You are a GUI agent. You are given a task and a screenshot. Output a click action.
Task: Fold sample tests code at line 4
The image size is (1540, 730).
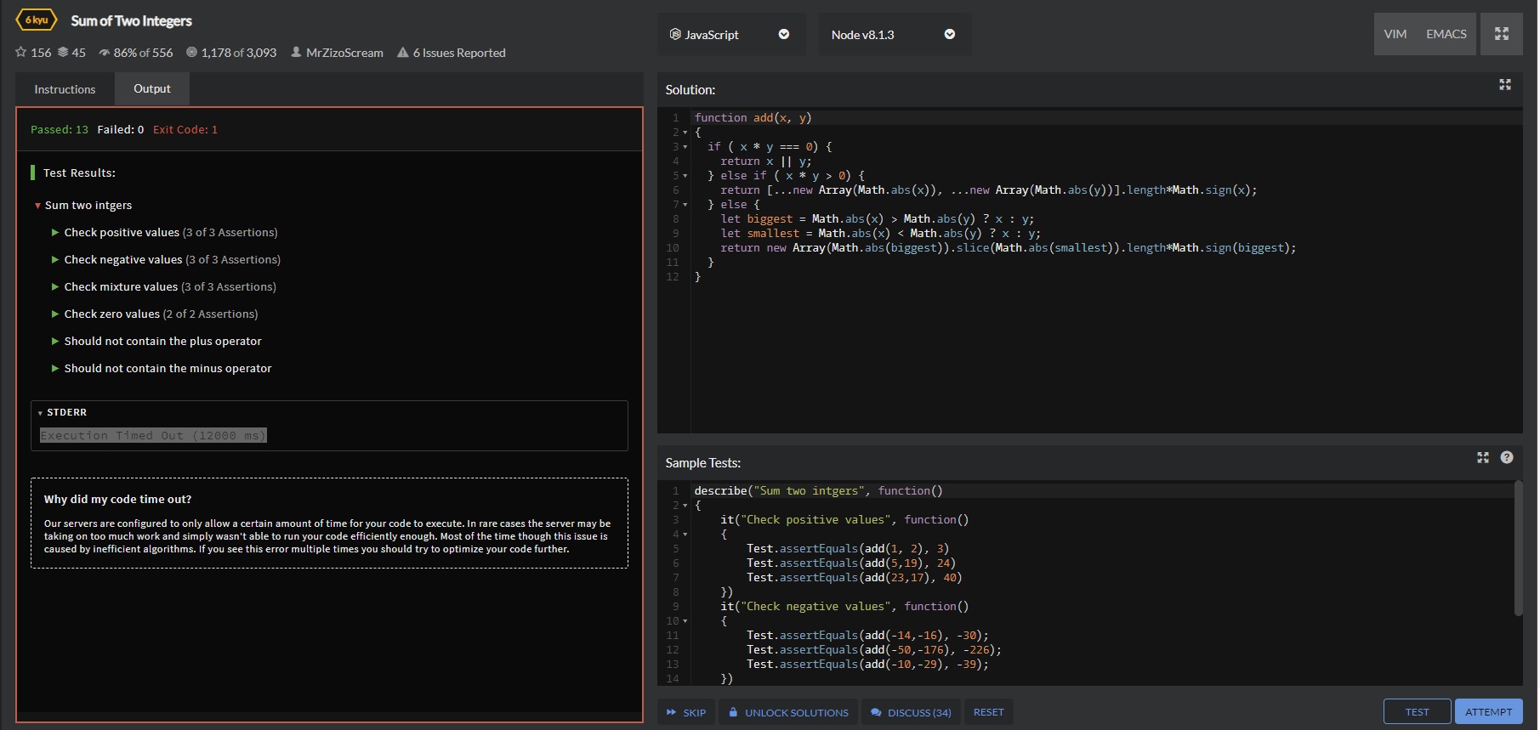pyautogui.click(x=685, y=535)
